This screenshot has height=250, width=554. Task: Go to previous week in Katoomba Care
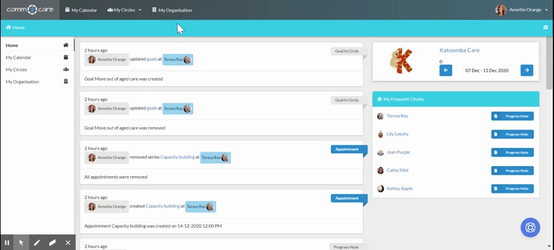coord(446,71)
